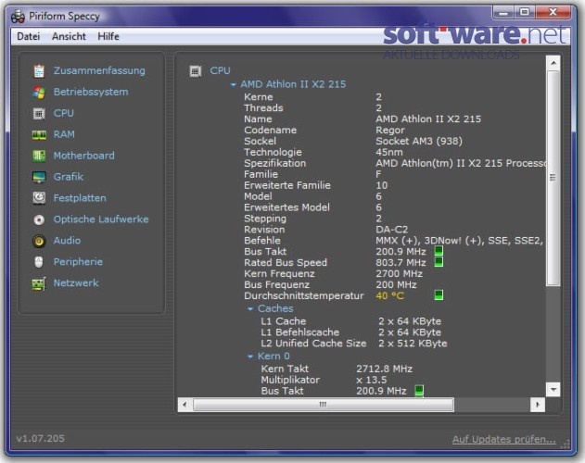Image resolution: width=585 pixels, height=463 pixels.
Task: Open Betriebssystem section
Action: click(91, 92)
